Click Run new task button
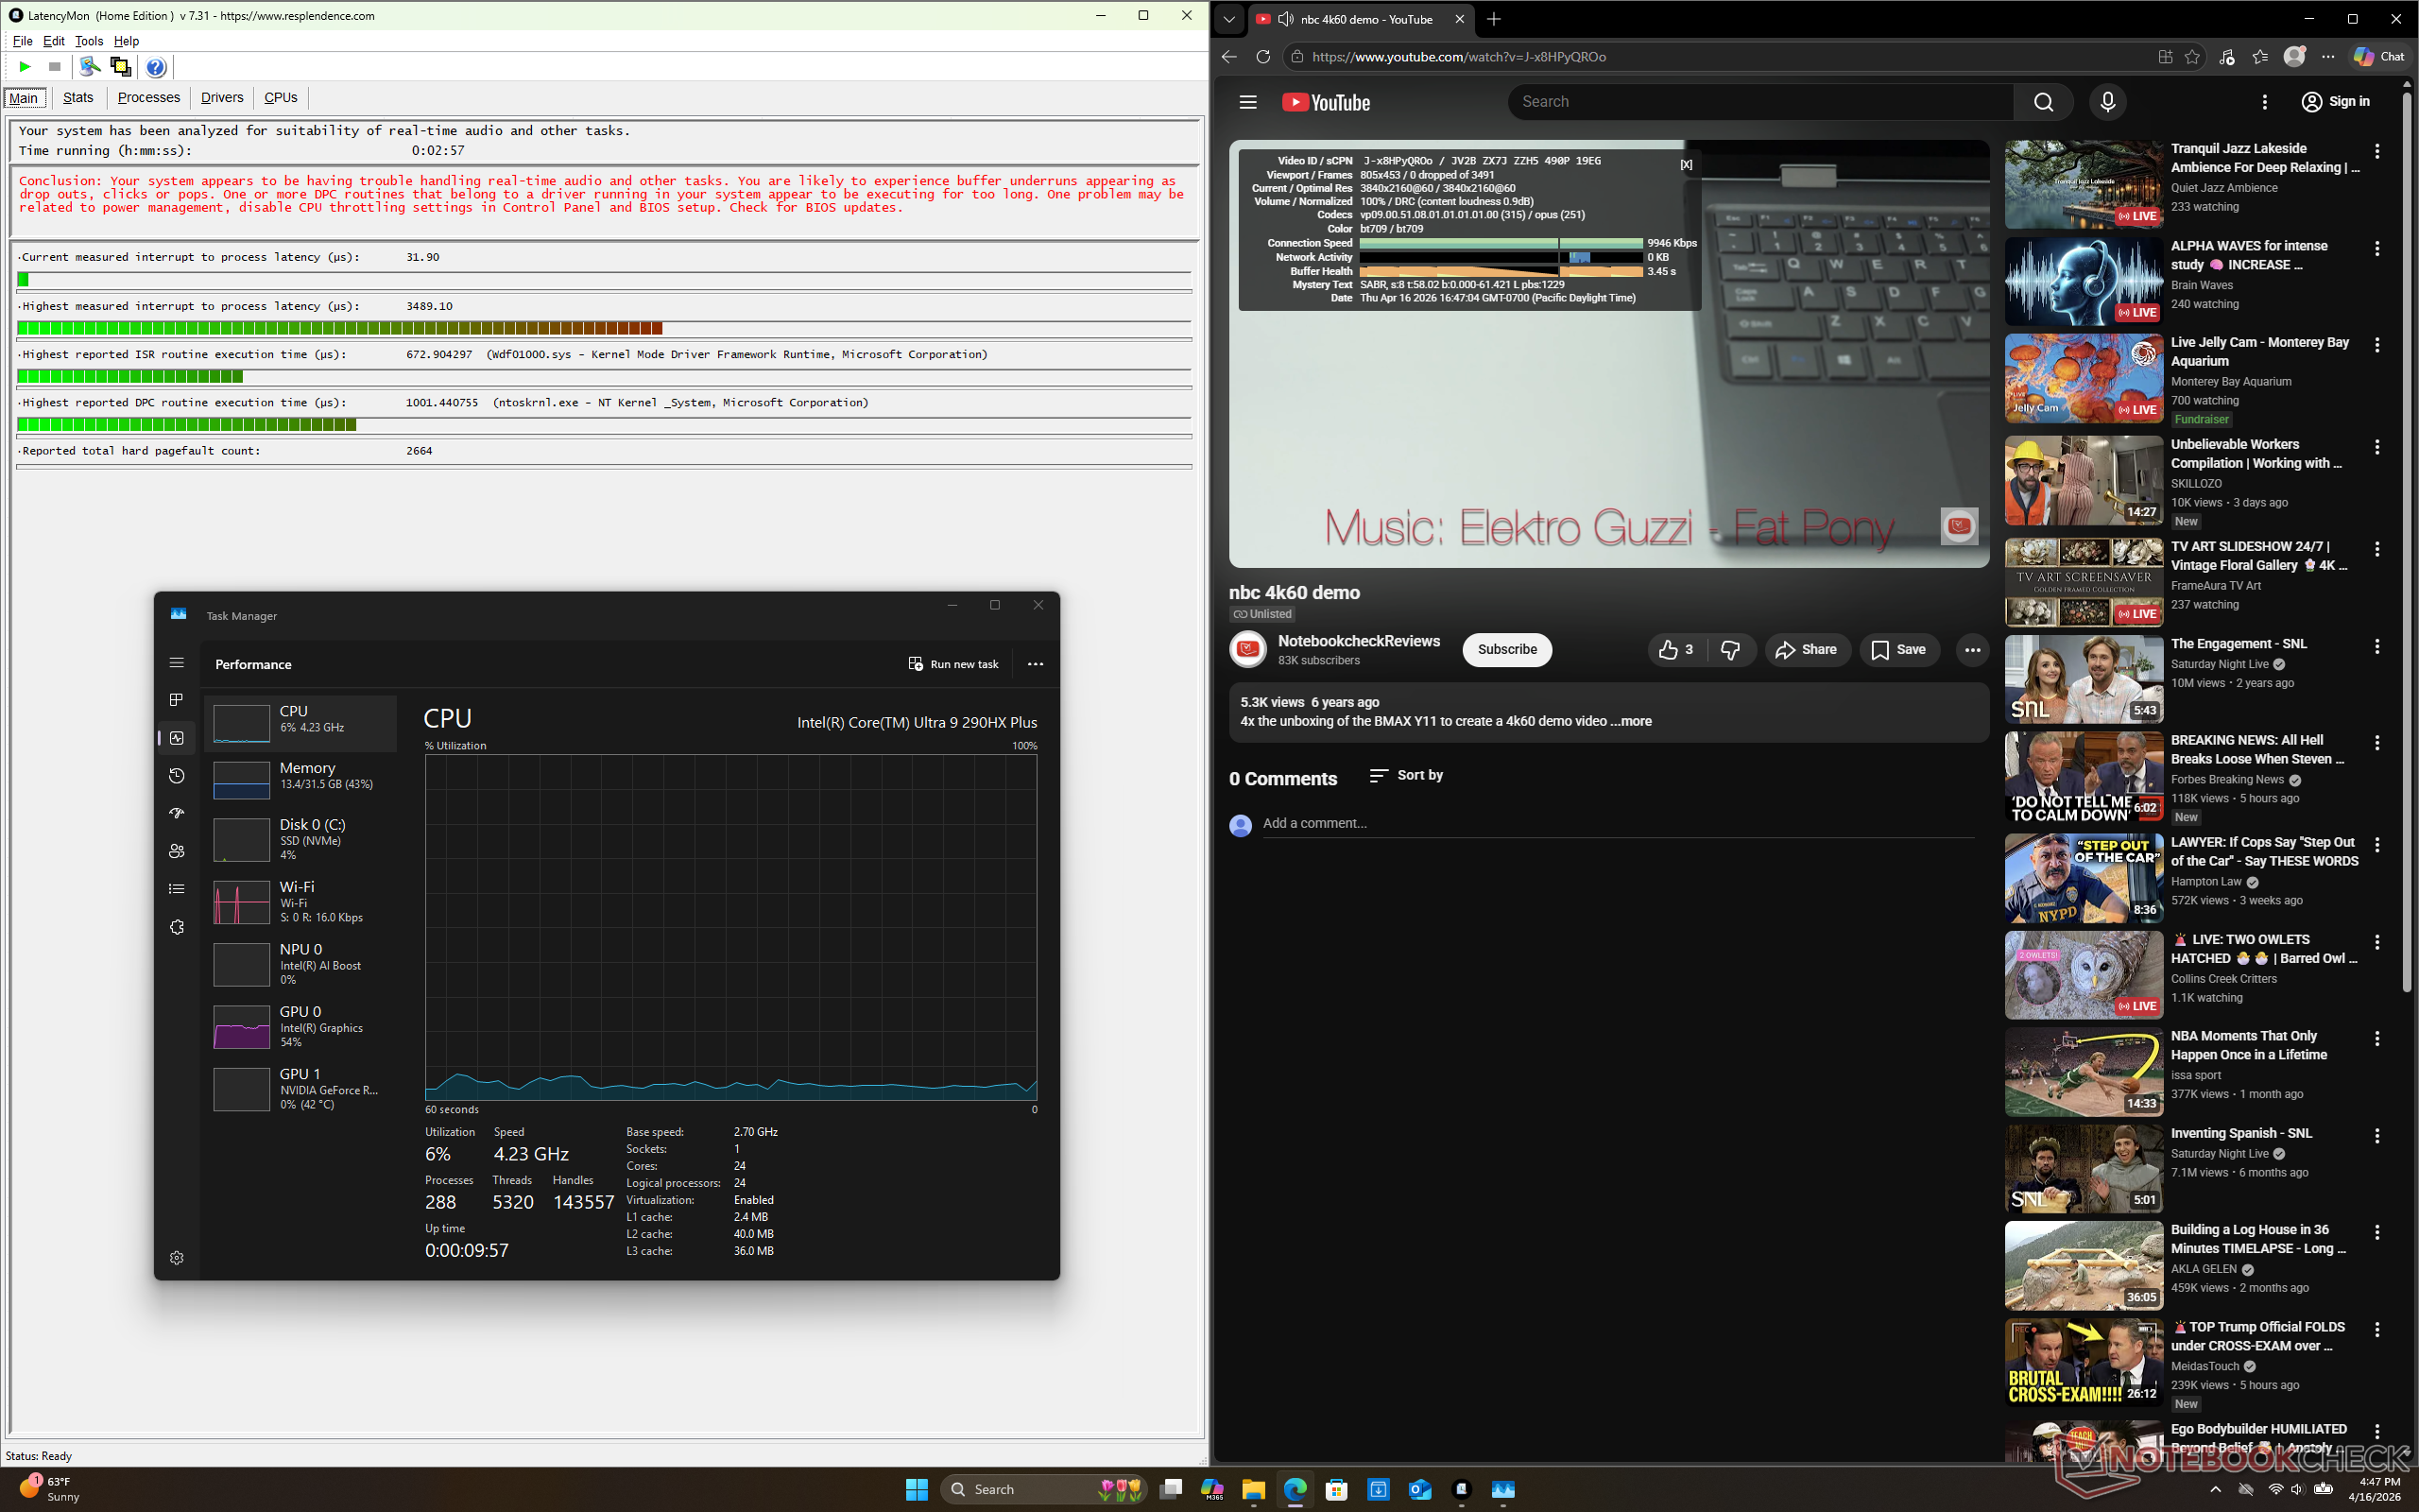 pyautogui.click(x=952, y=664)
